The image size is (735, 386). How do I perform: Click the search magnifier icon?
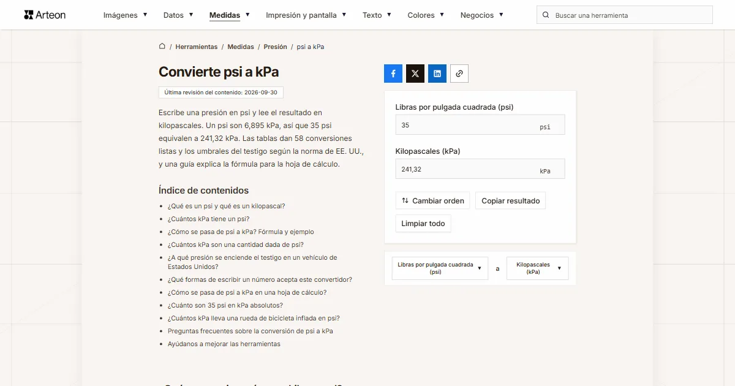click(546, 15)
